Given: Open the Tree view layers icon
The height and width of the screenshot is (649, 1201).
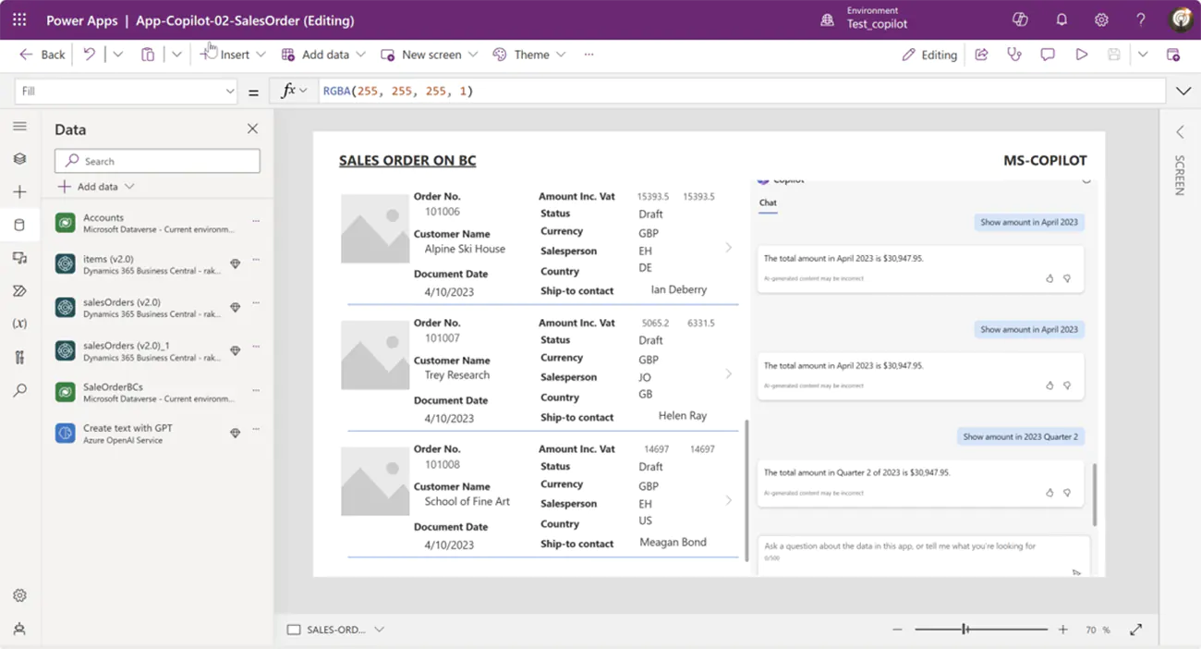Looking at the screenshot, I should 19,159.
